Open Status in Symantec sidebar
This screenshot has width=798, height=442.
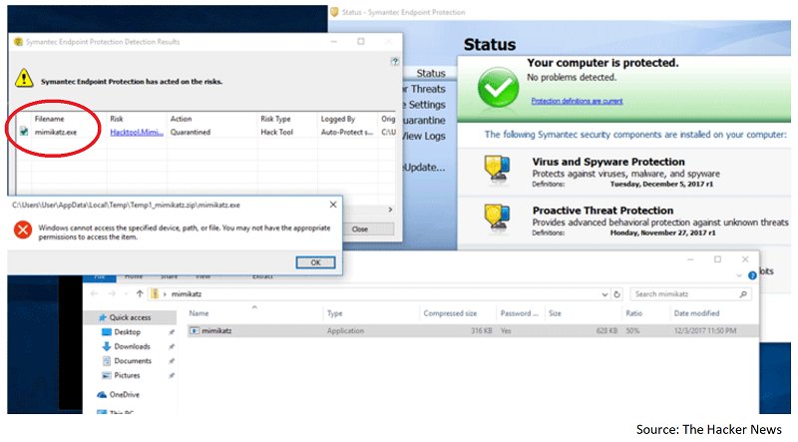pyautogui.click(x=431, y=73)
